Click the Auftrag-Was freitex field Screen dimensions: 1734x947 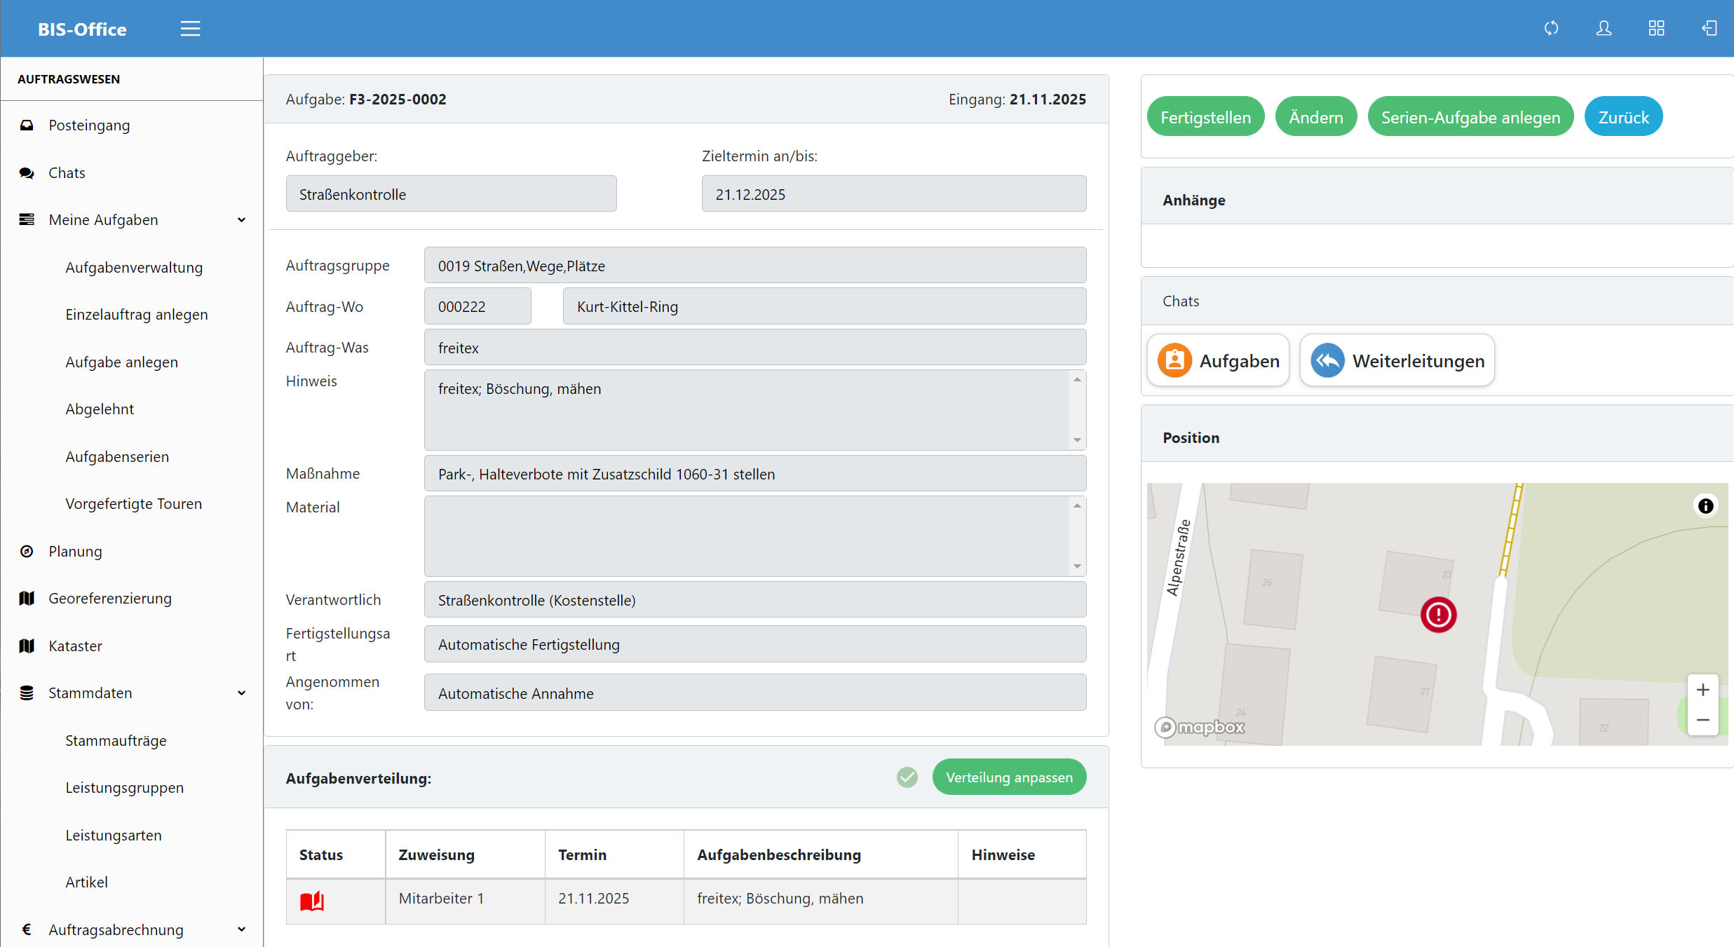coord(755,348)
